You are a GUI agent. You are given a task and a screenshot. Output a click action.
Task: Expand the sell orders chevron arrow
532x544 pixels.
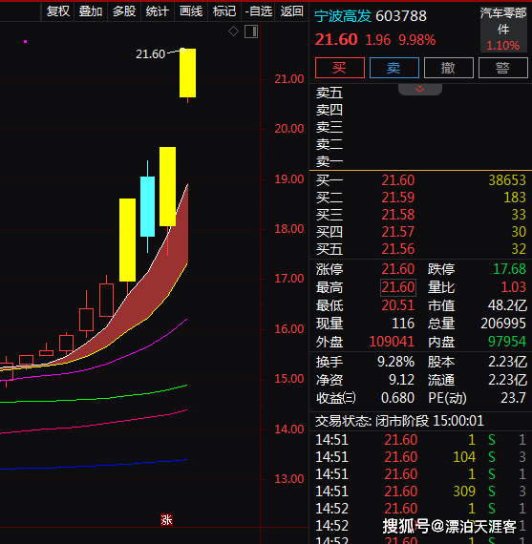tap(420, 89)
